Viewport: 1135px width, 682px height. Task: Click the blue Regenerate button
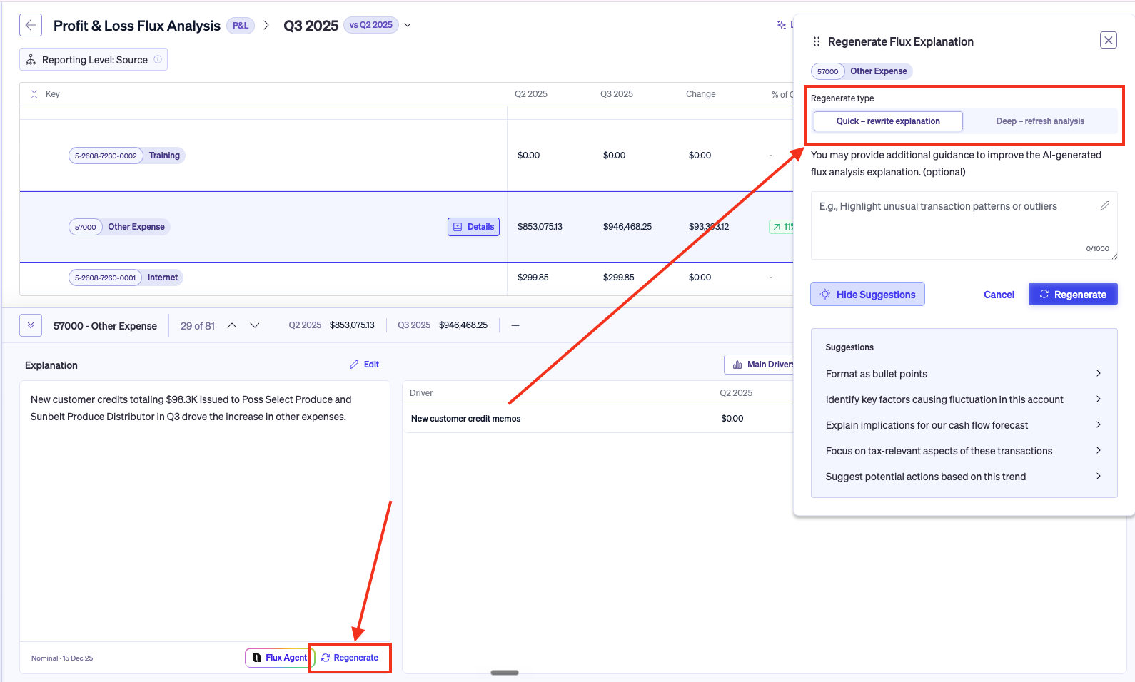tap(1073, 295)
